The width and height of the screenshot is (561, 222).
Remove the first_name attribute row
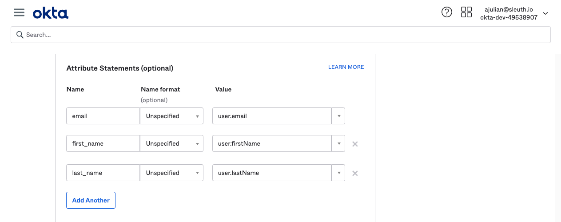coord(355,144)
